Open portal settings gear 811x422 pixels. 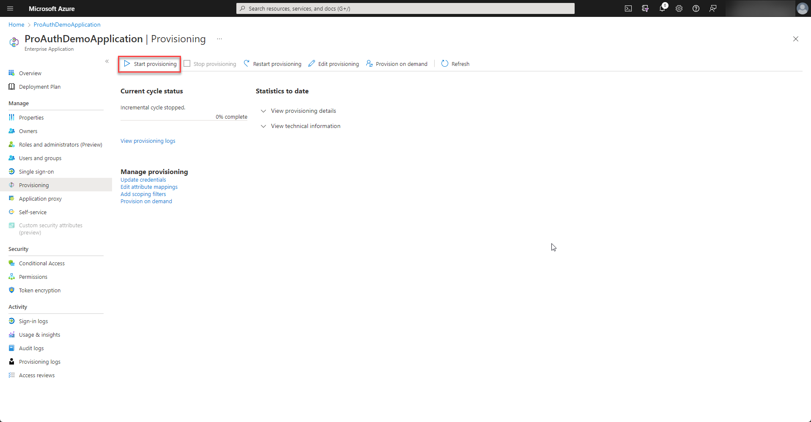[x=679, y=8]
